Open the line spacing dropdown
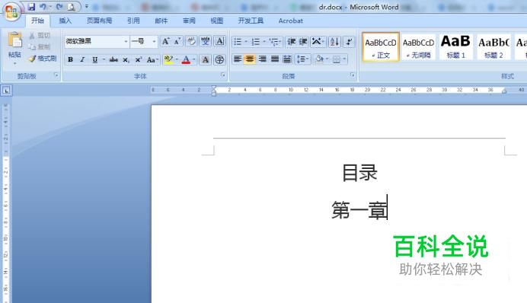Image resolution: width=527 pixels, height=303 pixels. (302, 59)
